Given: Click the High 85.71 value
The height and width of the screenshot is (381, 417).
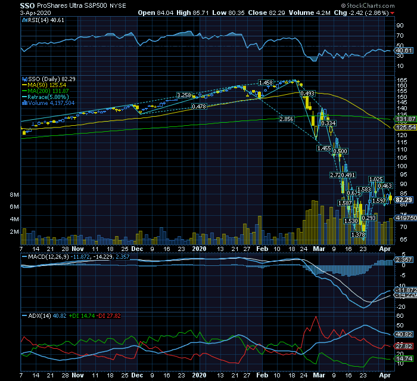Looking at the screenshot, I should [192, 13].
